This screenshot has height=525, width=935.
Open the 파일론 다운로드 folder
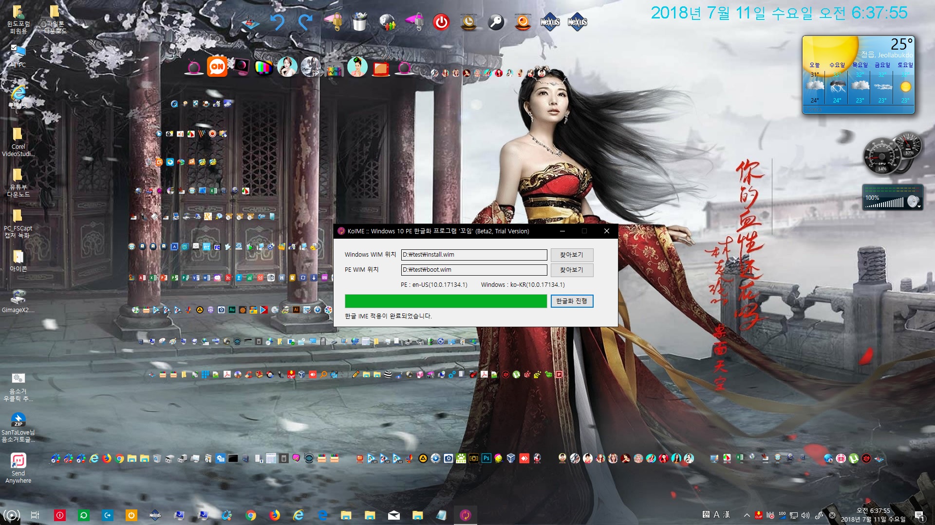point(55,19)
